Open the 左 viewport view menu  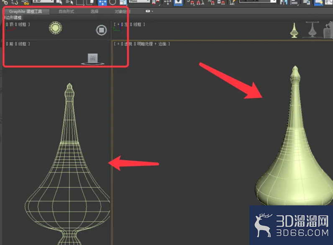point(126,24)
